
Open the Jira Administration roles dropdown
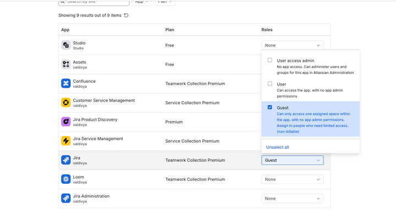point(293,198)
